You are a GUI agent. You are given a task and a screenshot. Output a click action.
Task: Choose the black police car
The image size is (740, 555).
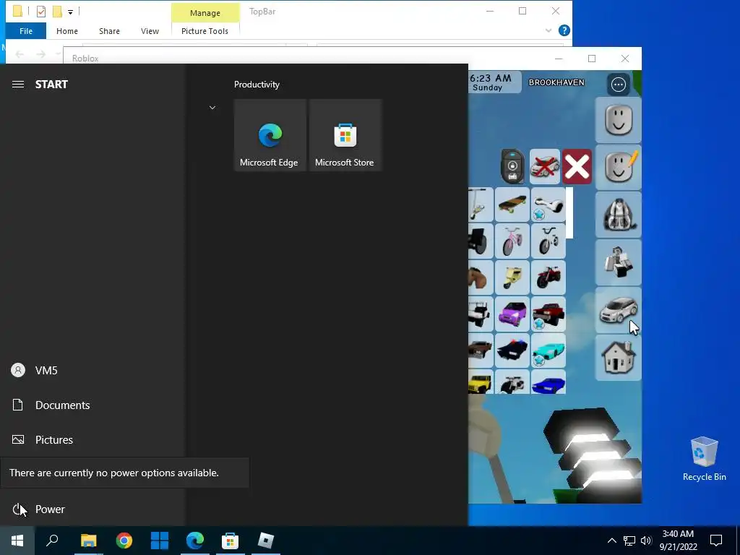pyautogui.click(x=512, y=350)
